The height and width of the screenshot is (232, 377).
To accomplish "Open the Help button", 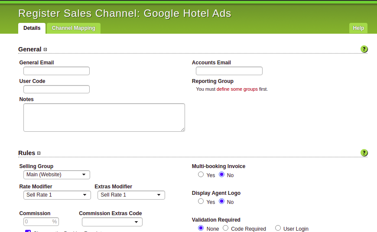I will click(358, 28).
